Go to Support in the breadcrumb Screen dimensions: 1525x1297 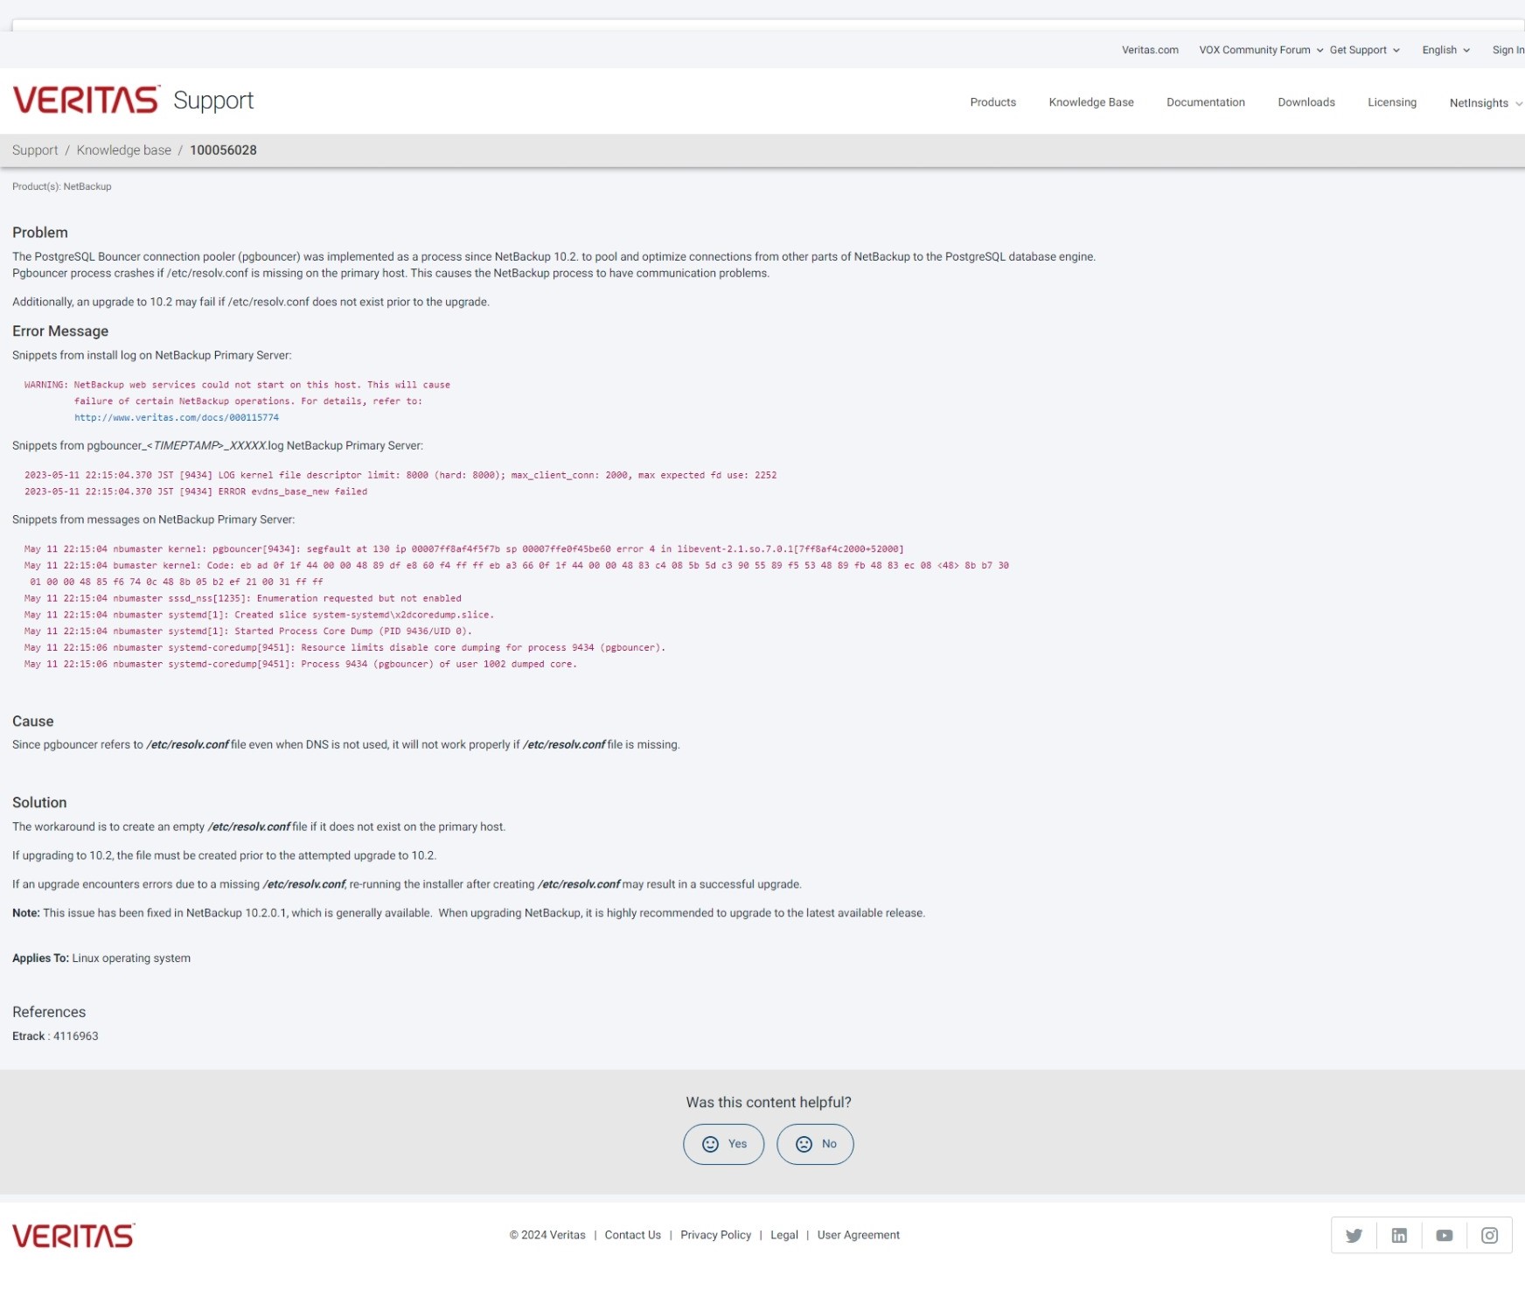35,150
